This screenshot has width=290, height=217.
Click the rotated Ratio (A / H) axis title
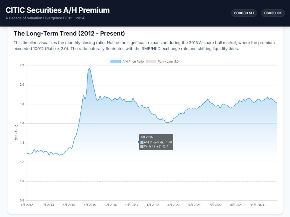[16, 133]
